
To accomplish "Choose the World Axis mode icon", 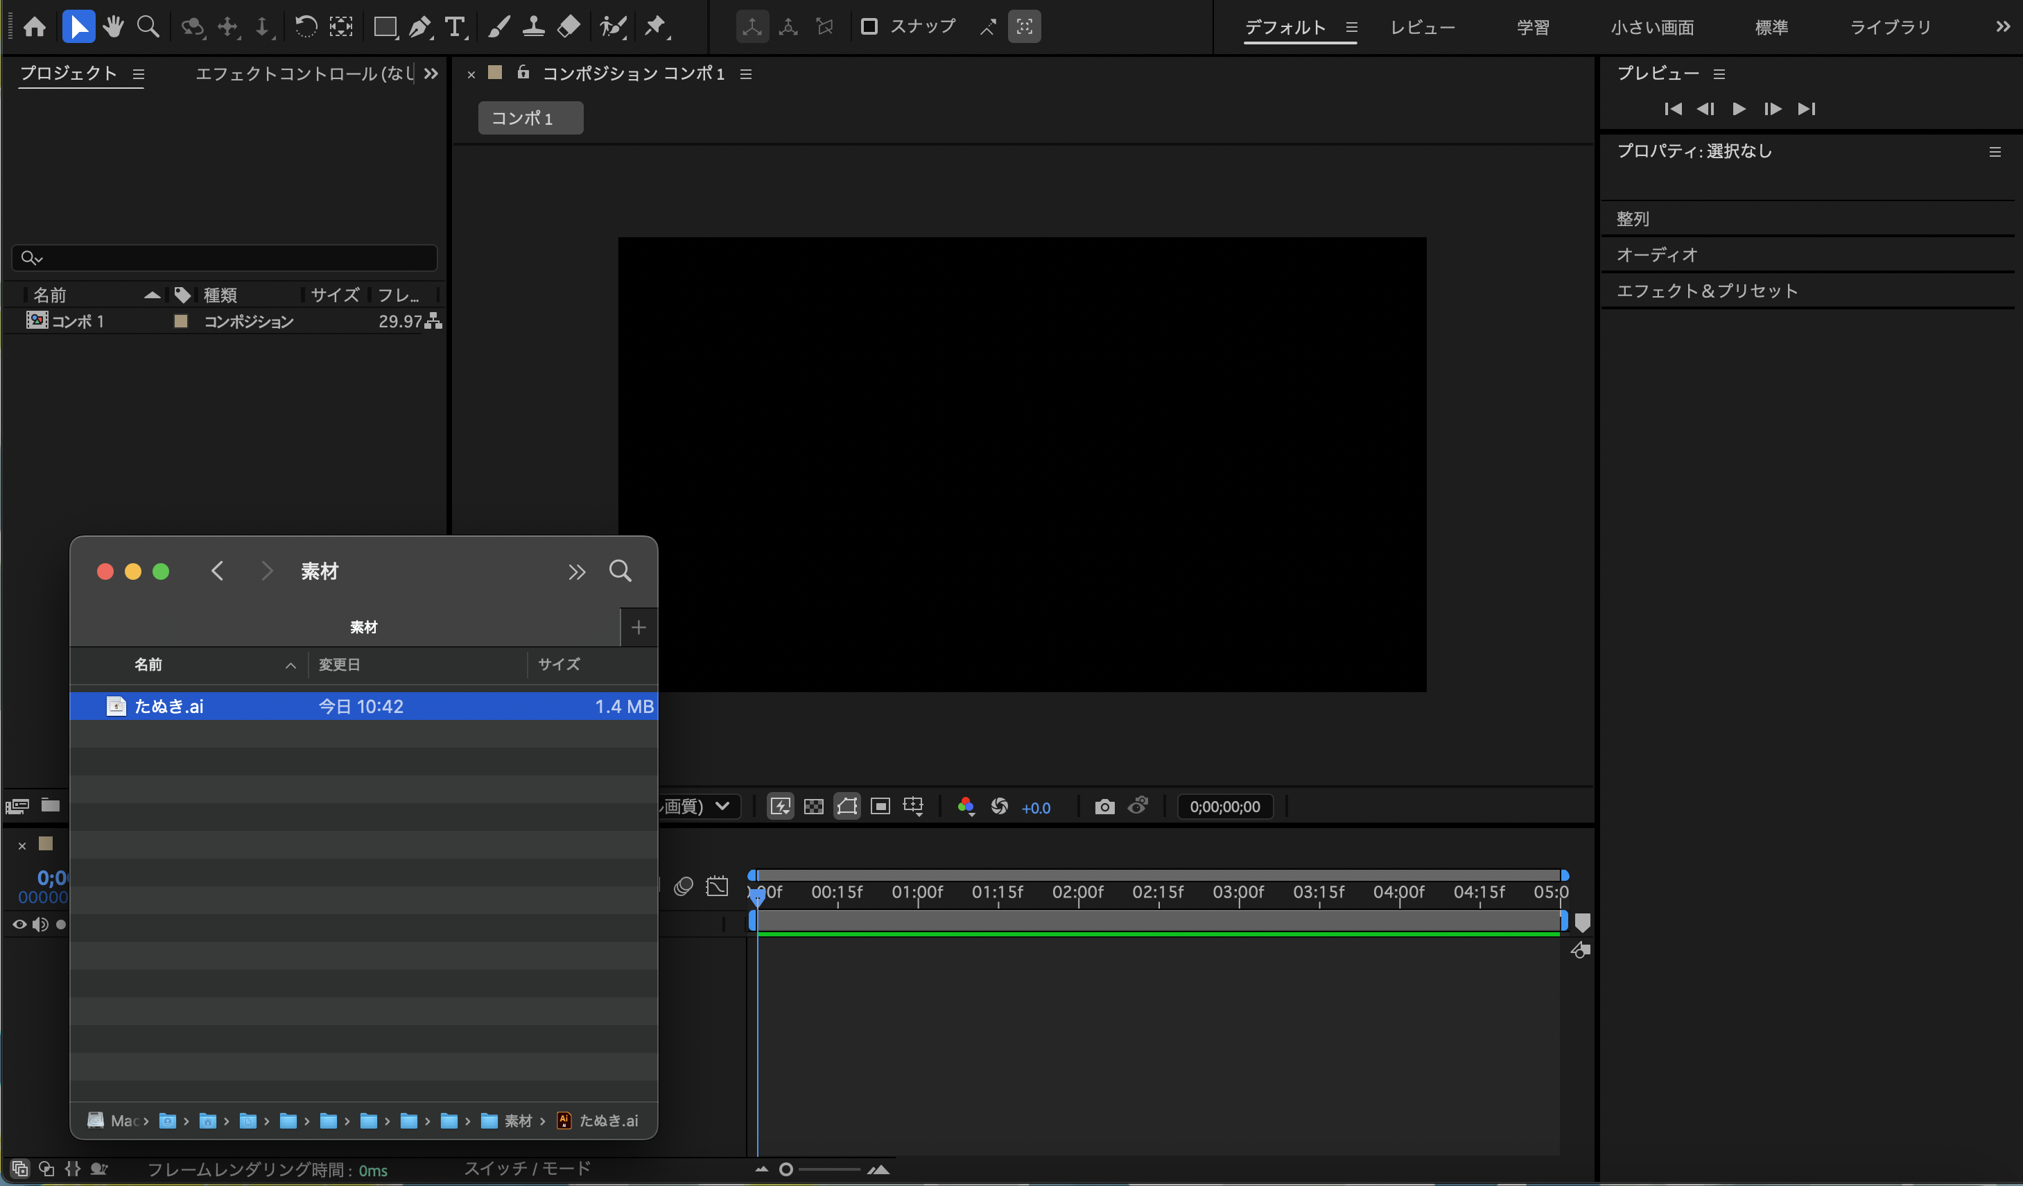I will pyautogui.click(x=788, y=27).
